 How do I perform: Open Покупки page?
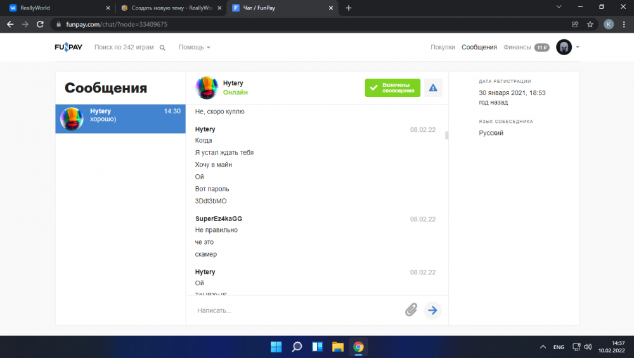tap(443, 48)
